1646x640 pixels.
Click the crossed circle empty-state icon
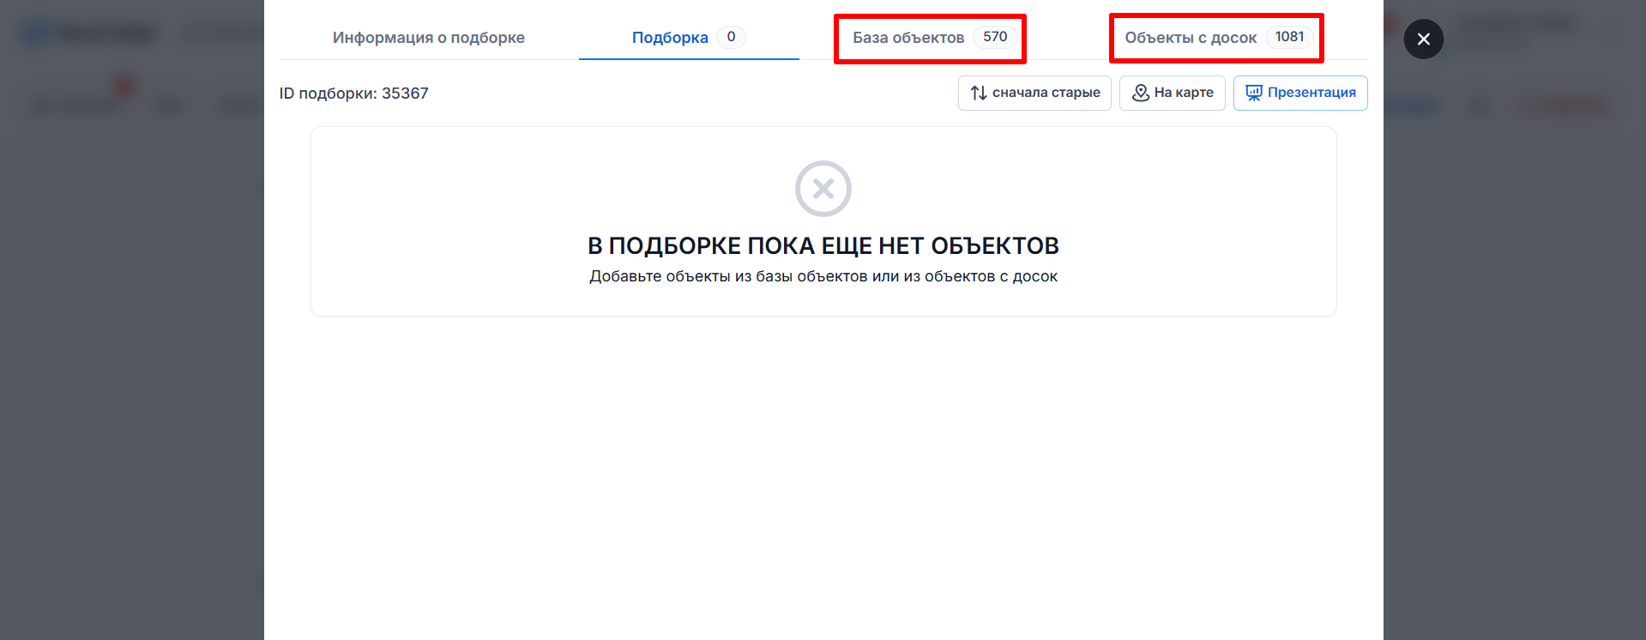click(x=823, y=189)
